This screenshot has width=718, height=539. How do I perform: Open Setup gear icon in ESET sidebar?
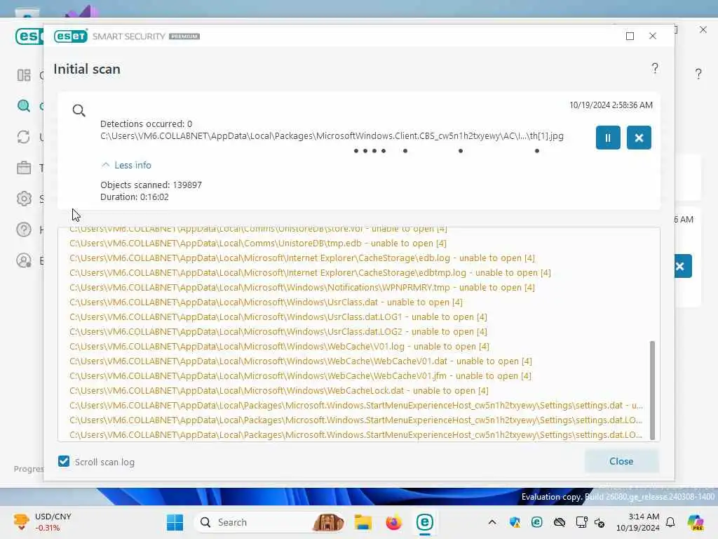click(24, 199)
